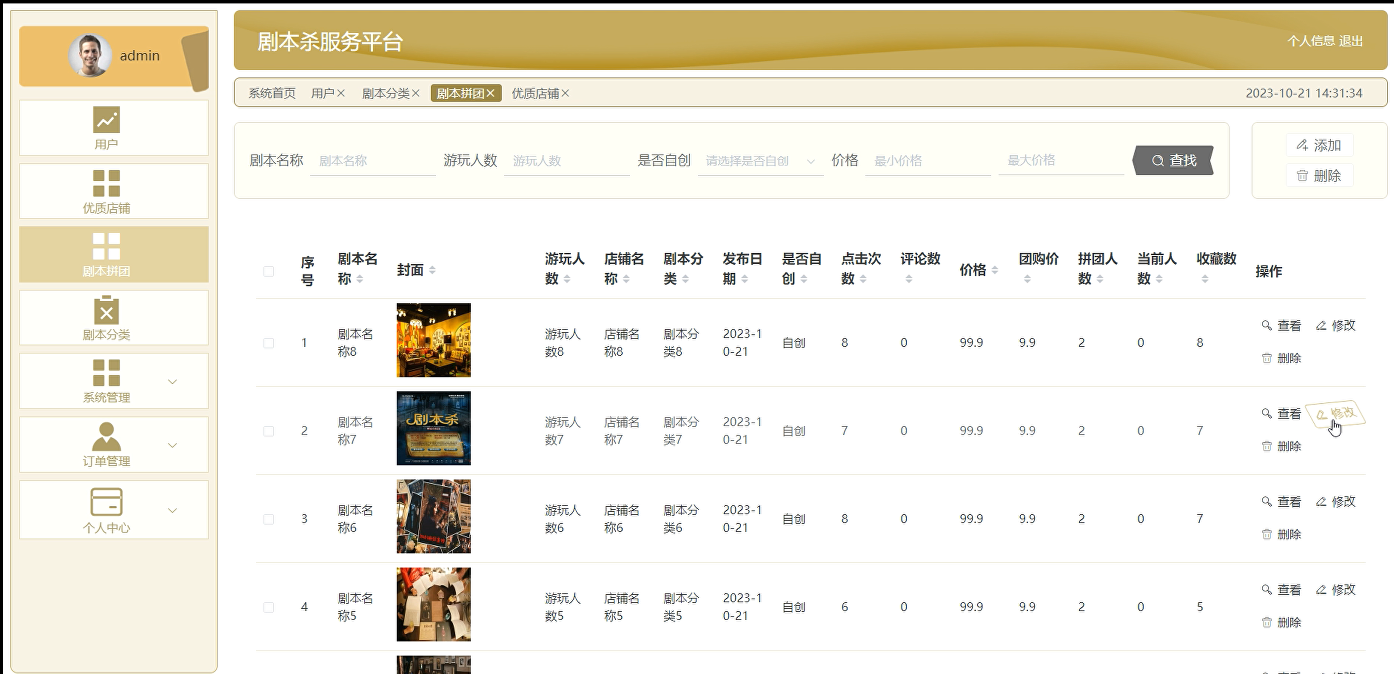Viewport: 1394px width, 674px height.
Task: Open cover thumbnail of 剧本名称8
Action: [x=434, y=340]
